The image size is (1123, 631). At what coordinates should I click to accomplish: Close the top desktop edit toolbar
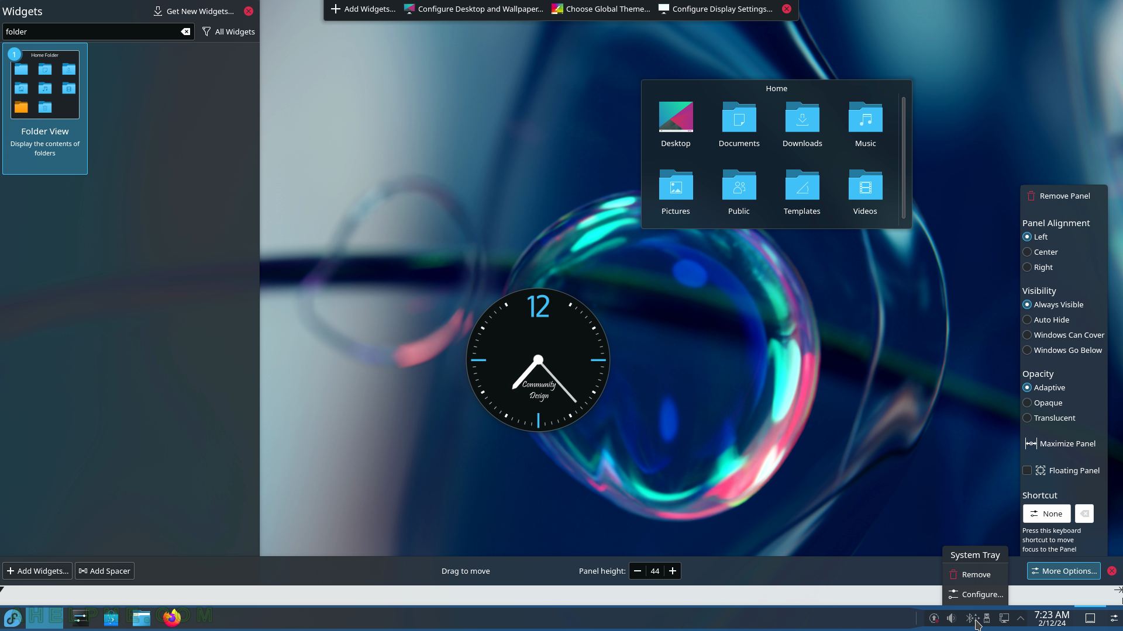point(787,9)
